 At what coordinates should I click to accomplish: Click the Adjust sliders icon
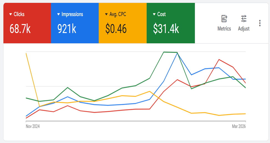pos(244,19)
